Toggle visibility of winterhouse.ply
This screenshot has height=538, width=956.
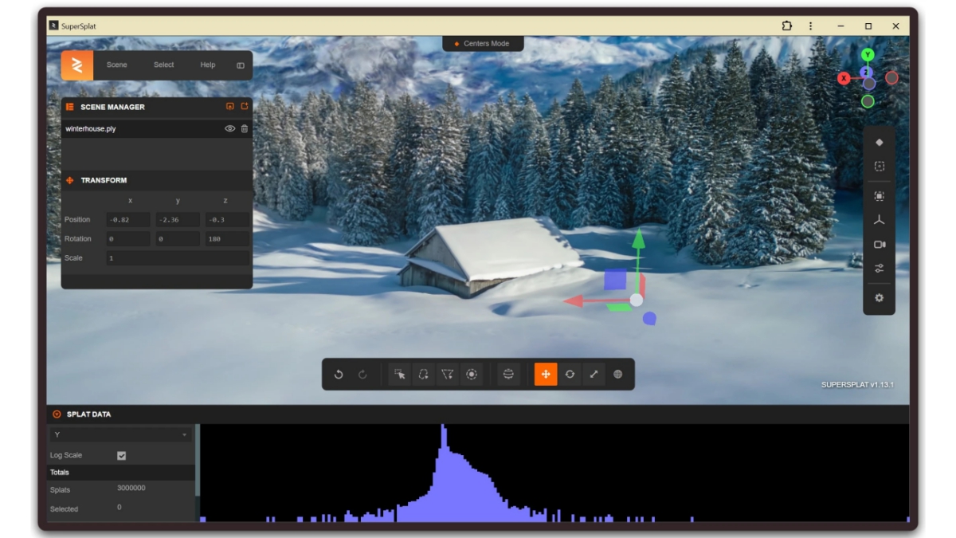229,128
